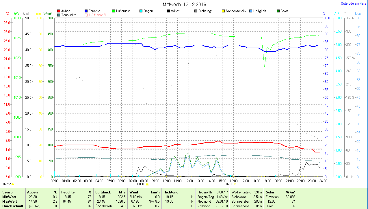Image resolution: width=368 pixels, height=209 pixels.
Task: Click the sunset marker at 16:08
Action: point(235,184)
